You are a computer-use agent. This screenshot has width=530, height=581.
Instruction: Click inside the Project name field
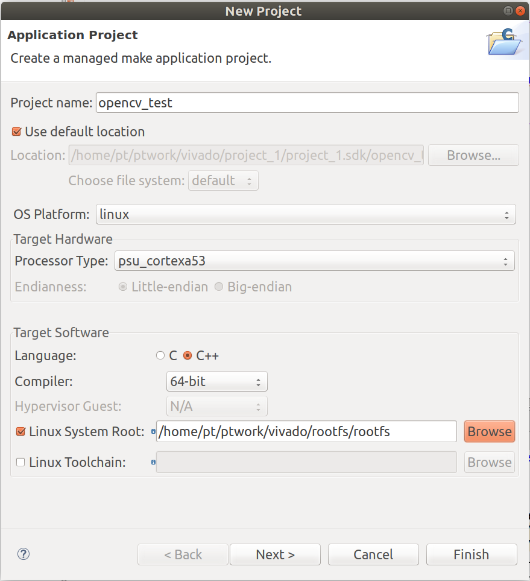pos(308,103)
